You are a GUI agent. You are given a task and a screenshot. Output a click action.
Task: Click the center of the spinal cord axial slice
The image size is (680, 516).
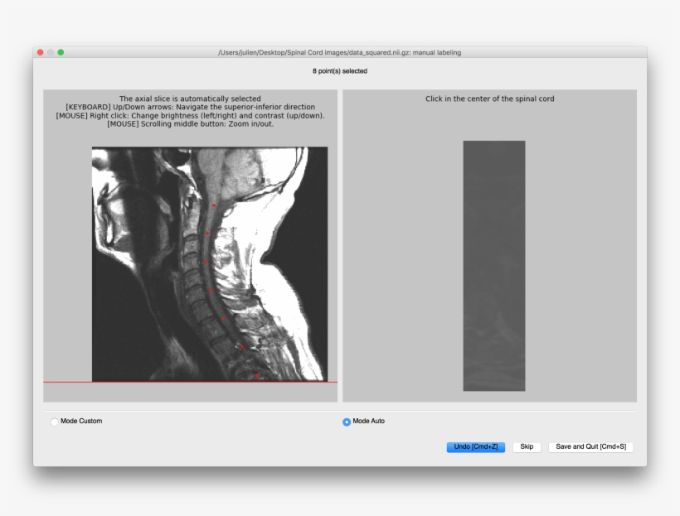(x=493, y=265)
